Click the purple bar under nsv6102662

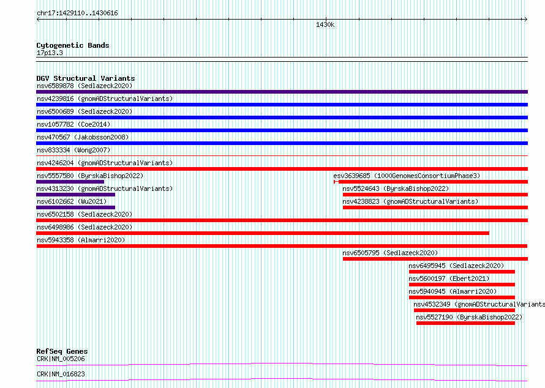[x=75, y=207]
